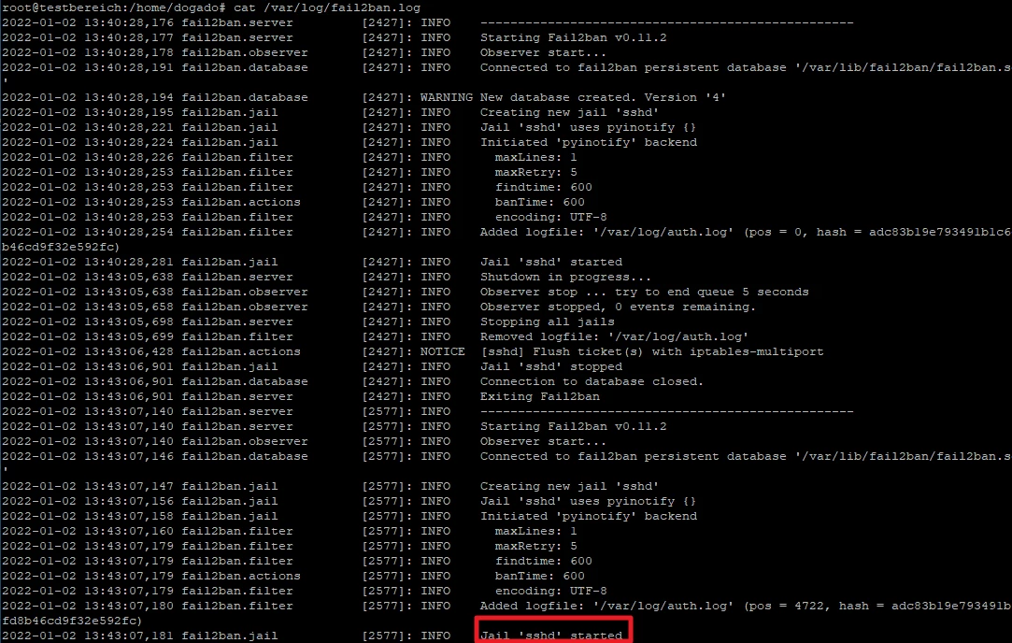The width and height of the screenshot is (1012, 643).
Task: Click 'Removed logfile: '/var/log/auth.log'' message
Action: pyautogui.click(x=615, y=337)
